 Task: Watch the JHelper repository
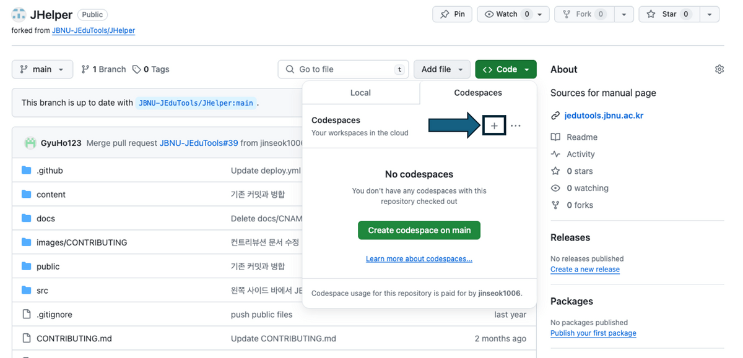pos(508,14)
